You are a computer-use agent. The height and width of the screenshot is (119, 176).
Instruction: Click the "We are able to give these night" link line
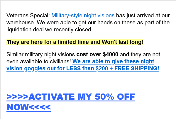click(x=113, y=62)
